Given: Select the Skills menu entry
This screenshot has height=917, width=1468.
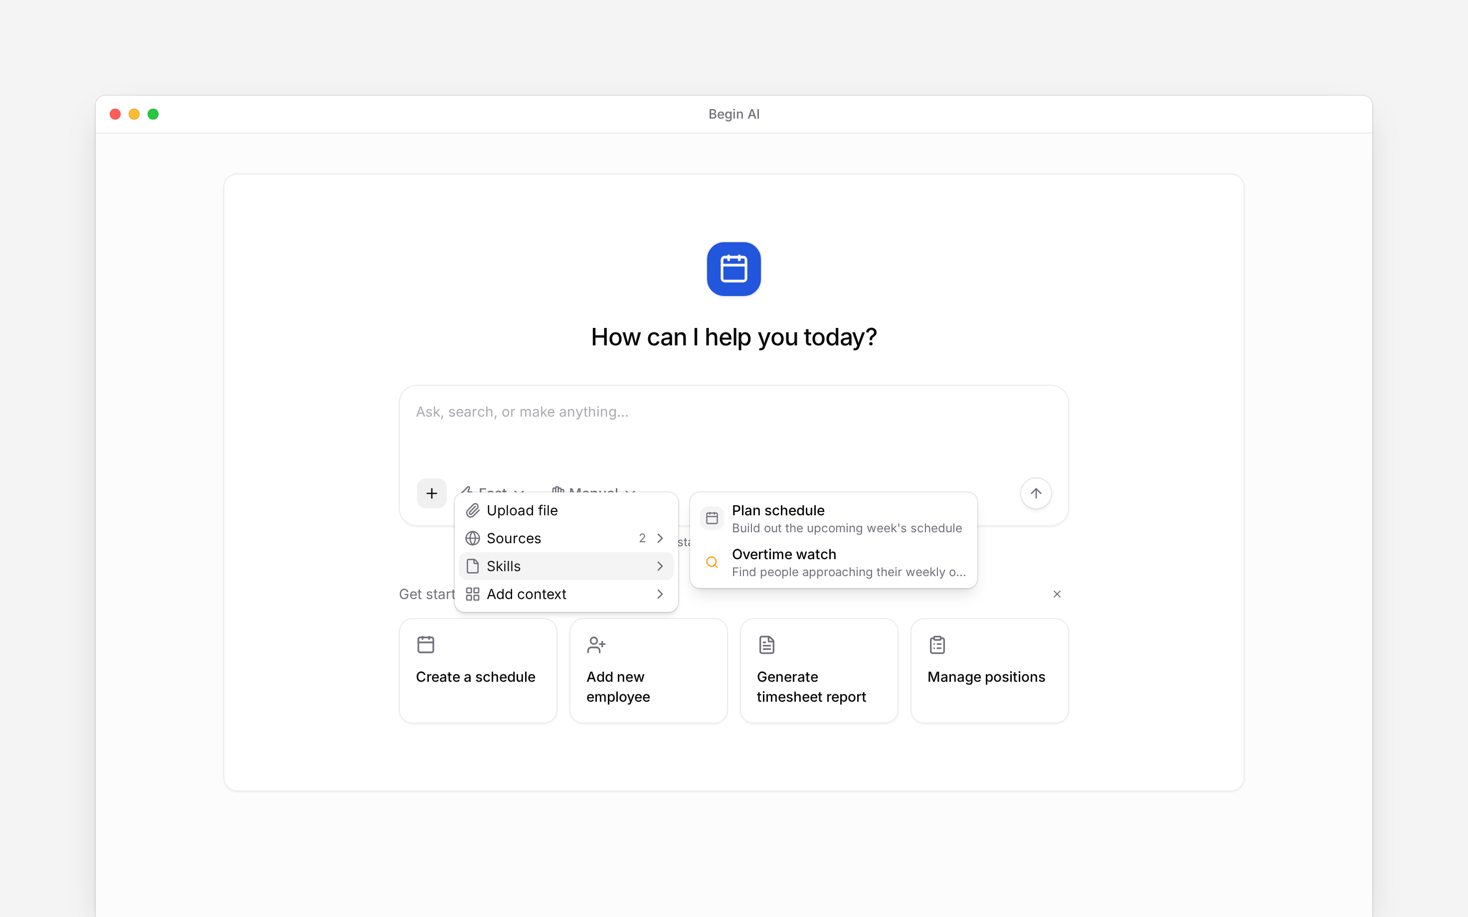Looking at the screenshot, I should 566,567.
